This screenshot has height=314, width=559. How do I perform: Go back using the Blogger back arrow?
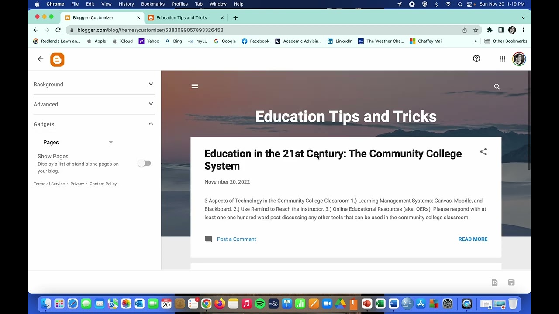[x=41, y=59]
